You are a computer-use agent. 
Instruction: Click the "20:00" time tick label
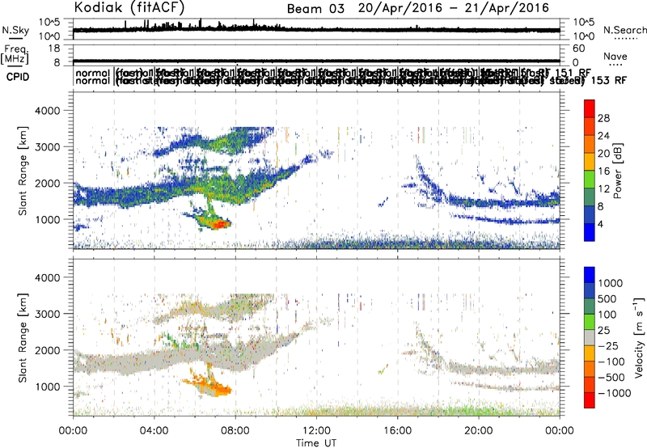point(479,431)
